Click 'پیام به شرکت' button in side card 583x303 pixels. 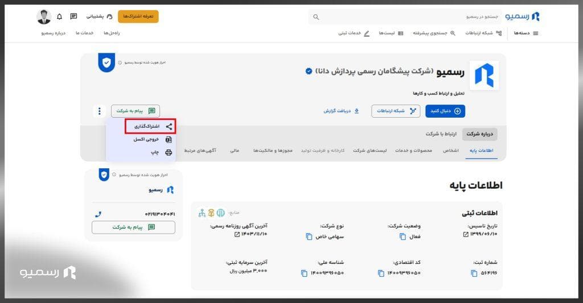click(x=133, y=227)
